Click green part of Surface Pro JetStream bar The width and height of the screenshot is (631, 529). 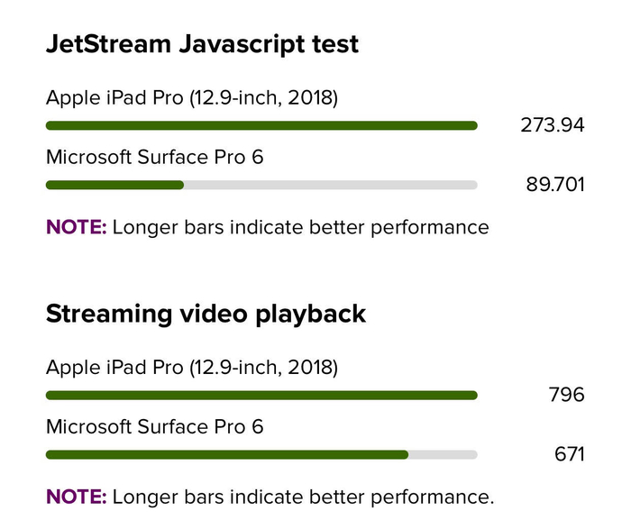click(x=114, y=185)
